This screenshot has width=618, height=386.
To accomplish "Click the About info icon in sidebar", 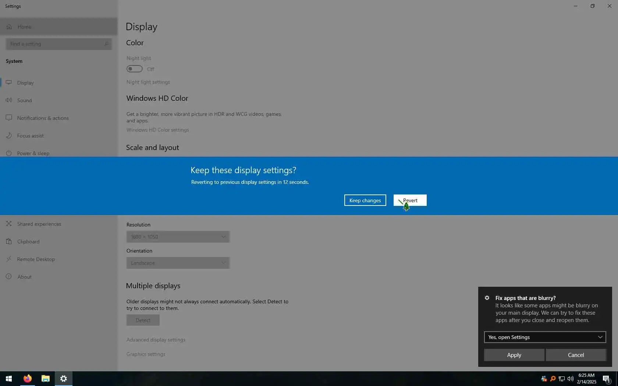I will pyautogui.click(x=9, y=276).
